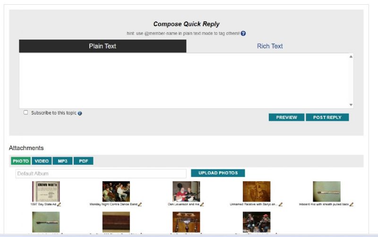The height and width of the screenshot is (237, 378).
Task: Switch to the Plain Text tab
Action: pos(103,46)
